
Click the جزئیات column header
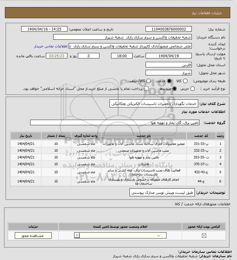pos(33,226)
